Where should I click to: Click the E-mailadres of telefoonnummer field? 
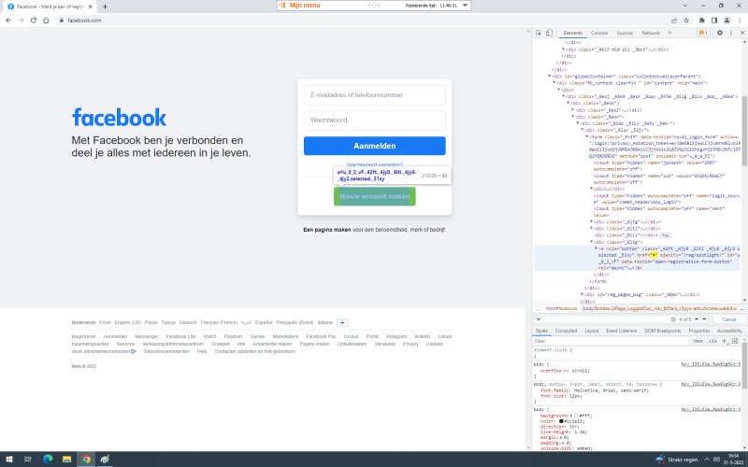click(375, 95)
